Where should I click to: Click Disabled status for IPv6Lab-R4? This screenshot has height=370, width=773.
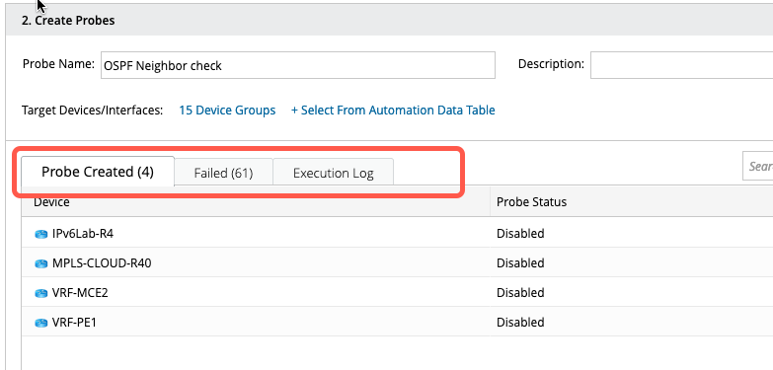tap(520, 233)
